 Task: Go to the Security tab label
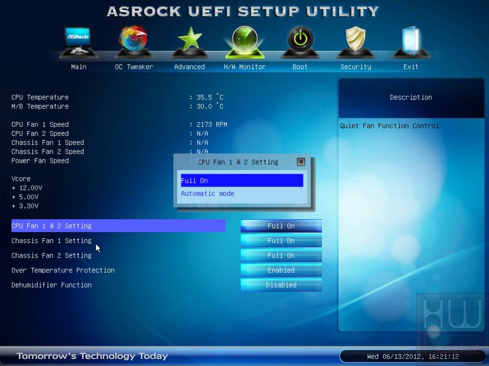(356, 67)
